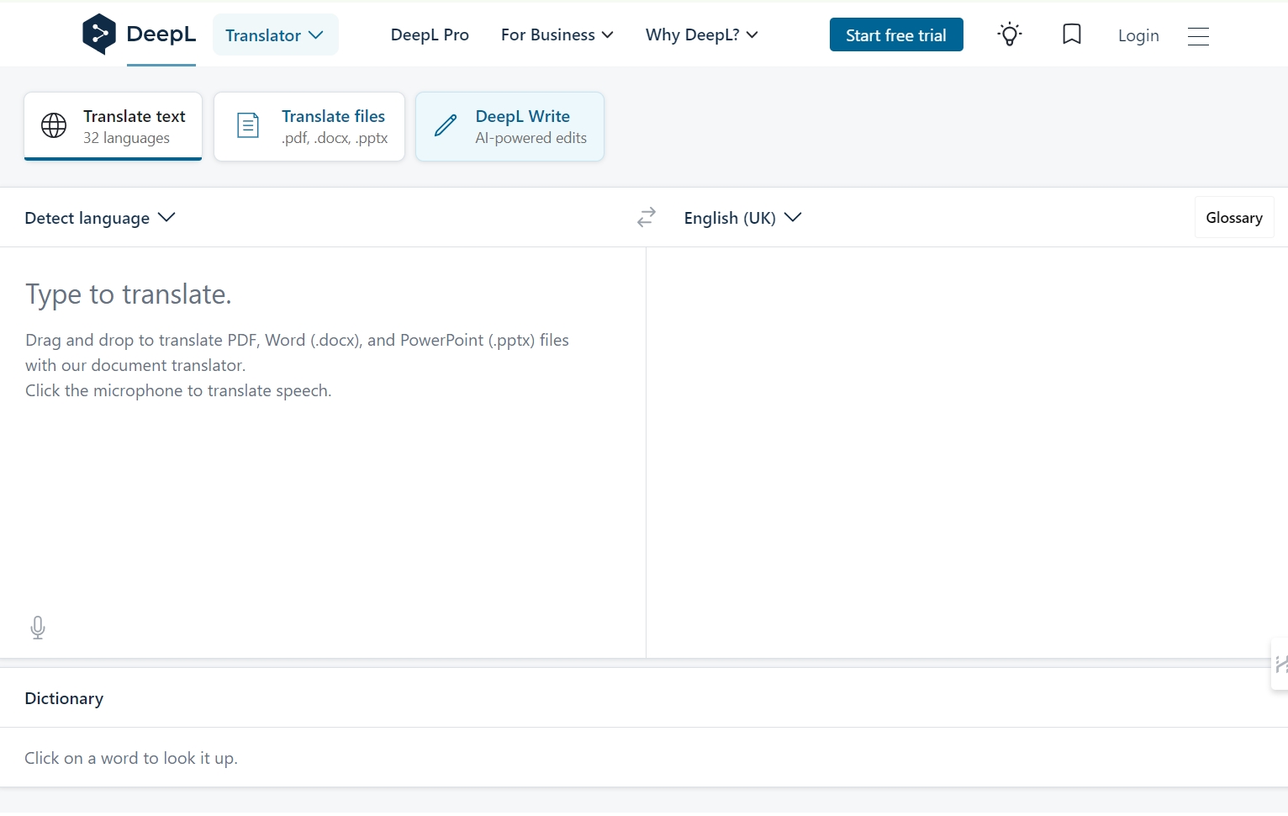Click the Dictionary heading

tap(64, 698)
